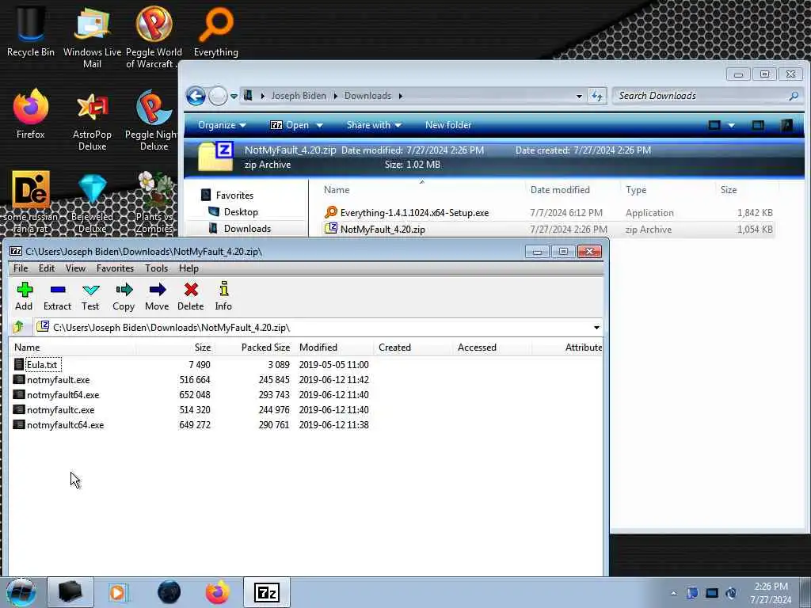Open the Tools menu in 7-Zip
The height and width of the screenshot is (608, 811).
coord(156,268)
